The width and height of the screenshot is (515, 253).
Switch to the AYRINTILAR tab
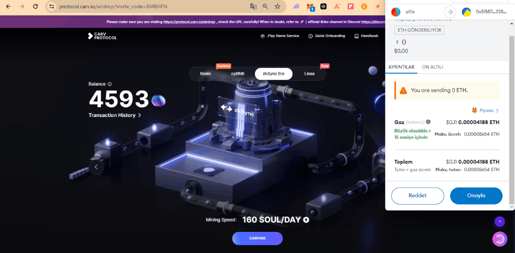point(401,67)
